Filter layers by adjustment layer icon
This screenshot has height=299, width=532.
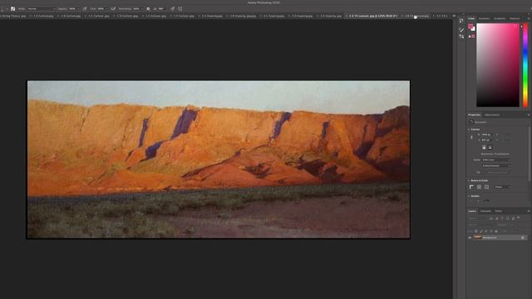[x=497, y=218]
